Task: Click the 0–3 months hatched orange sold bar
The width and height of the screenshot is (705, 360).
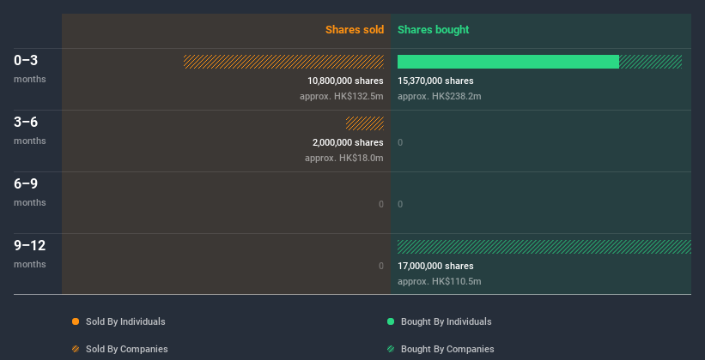Action: (283, 62)
